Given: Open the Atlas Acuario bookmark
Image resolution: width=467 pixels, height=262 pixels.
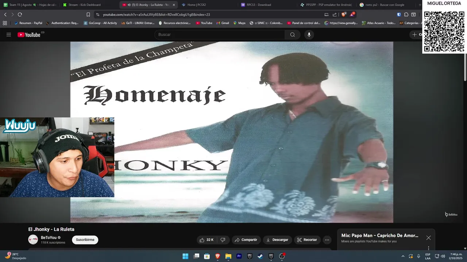Looking at the screenshot, I should coord(379,23).
